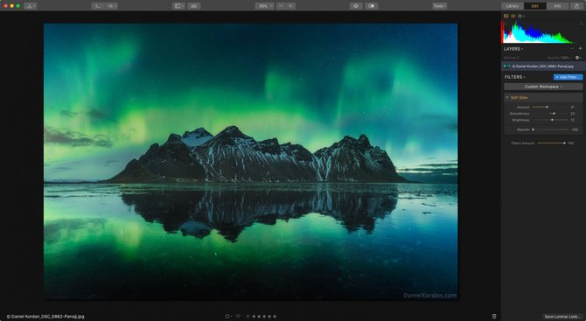Click the Add Filter button
The height and width of the screenshot is (321, 586).
[x=568, y=77]
